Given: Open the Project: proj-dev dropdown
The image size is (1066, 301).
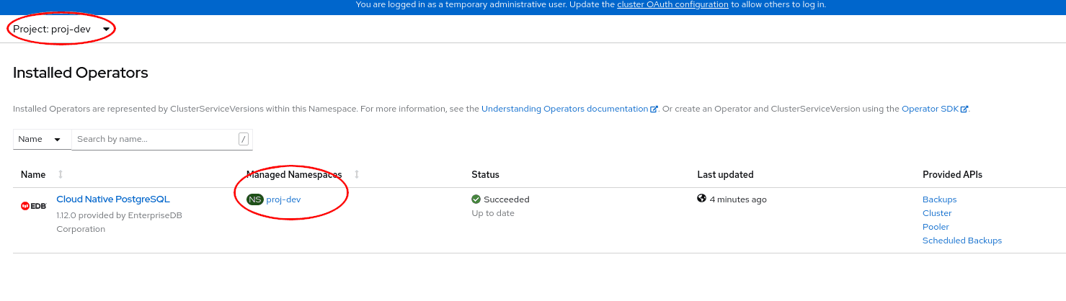Looking at the screenshot, I should point(63,30).
